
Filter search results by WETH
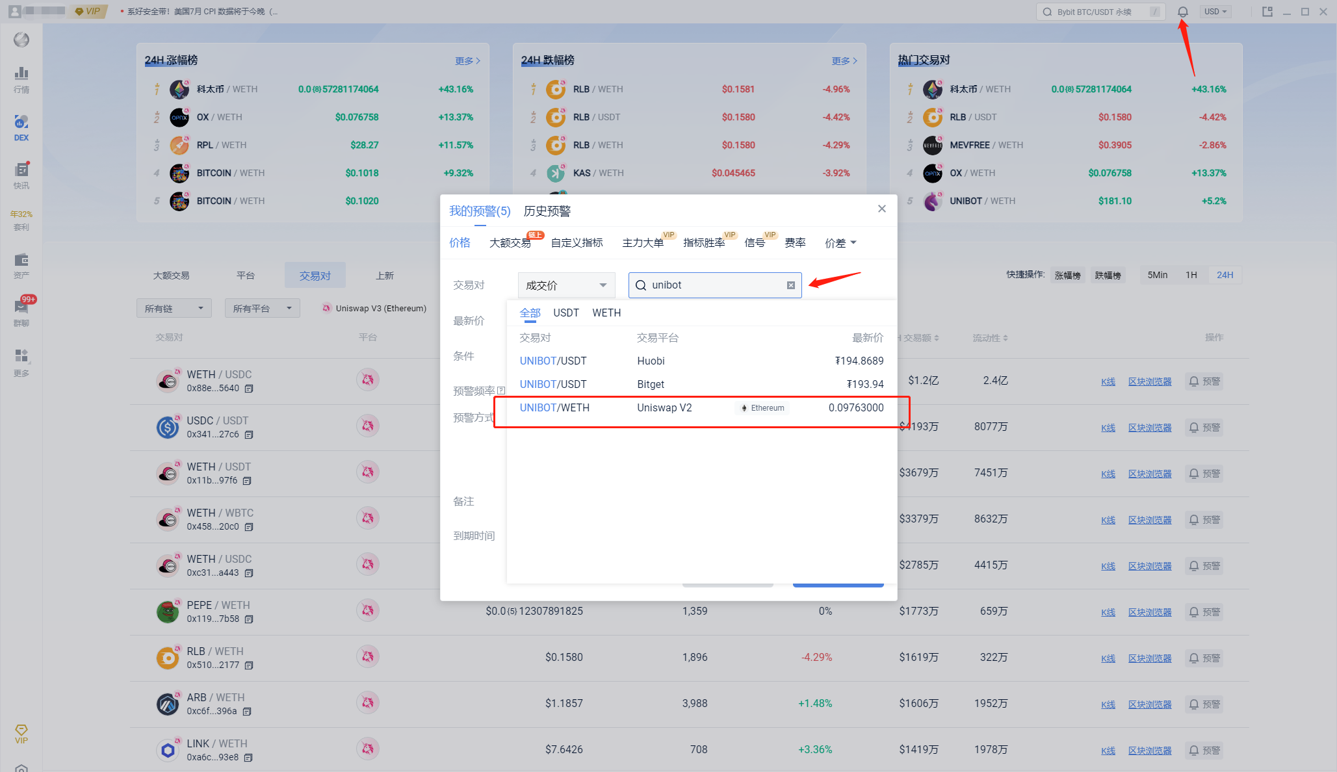coord(606,313)
